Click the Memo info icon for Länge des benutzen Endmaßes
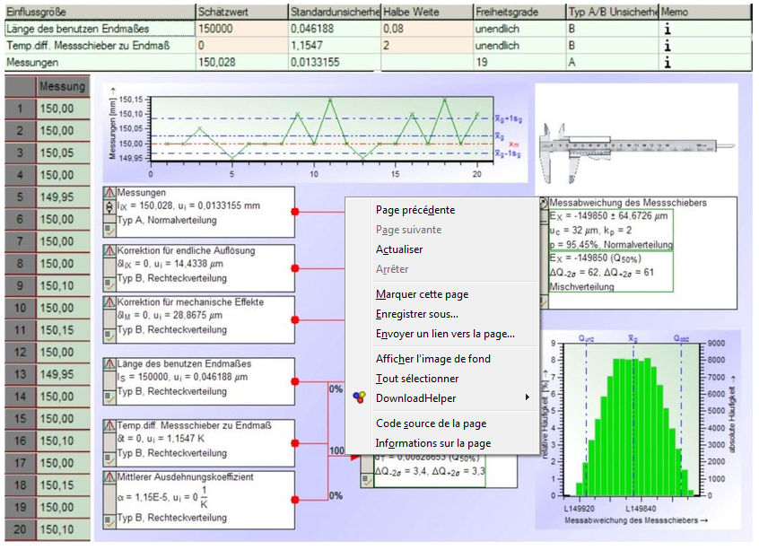 tap(668, 29)
